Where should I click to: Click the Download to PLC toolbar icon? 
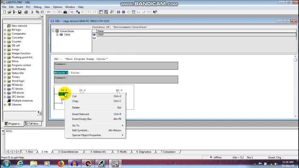65,12
